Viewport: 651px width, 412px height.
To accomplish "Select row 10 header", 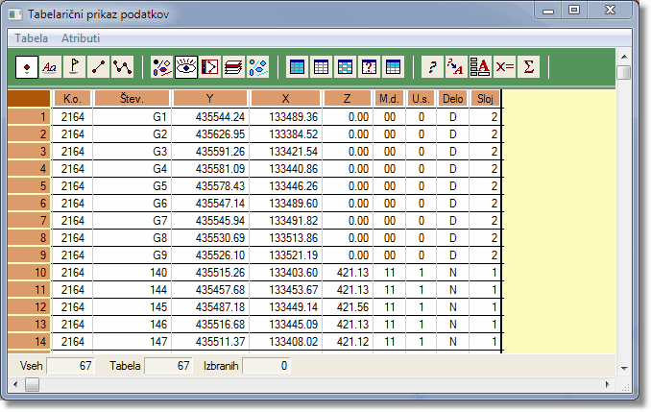I will click(x=29, y=273).
